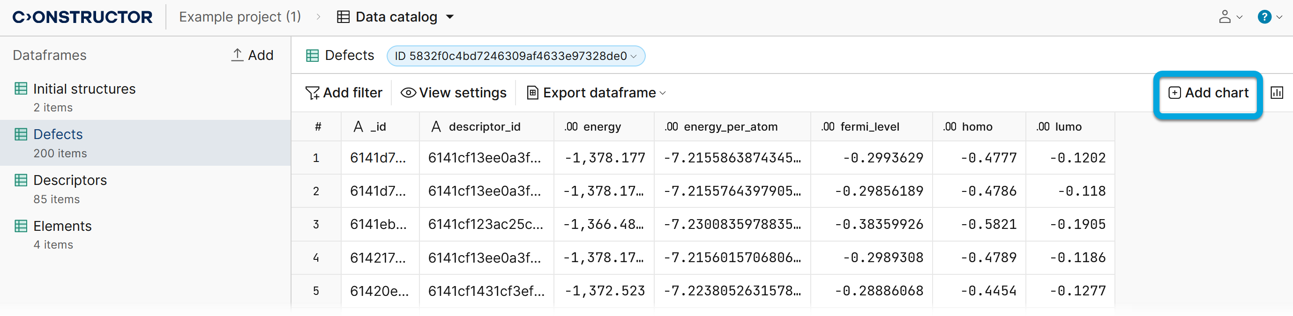Screen dimensions: 1293x316
Task: Click the Defects table icon in header
Action: (312, 56)
